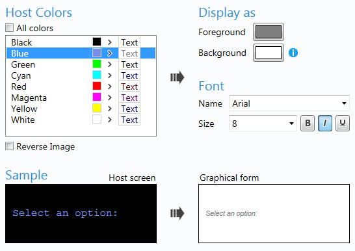Select the Black host color row
The width and height of the screenshot is (355, 251).
tap(81, 42)
